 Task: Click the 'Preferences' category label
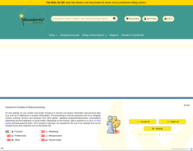21,136
